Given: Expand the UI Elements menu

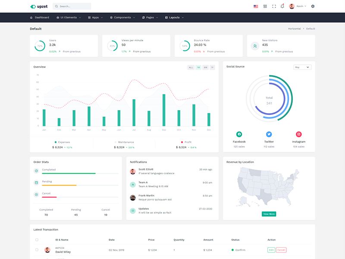Looking at the screenshot, I should click(69, 17).
